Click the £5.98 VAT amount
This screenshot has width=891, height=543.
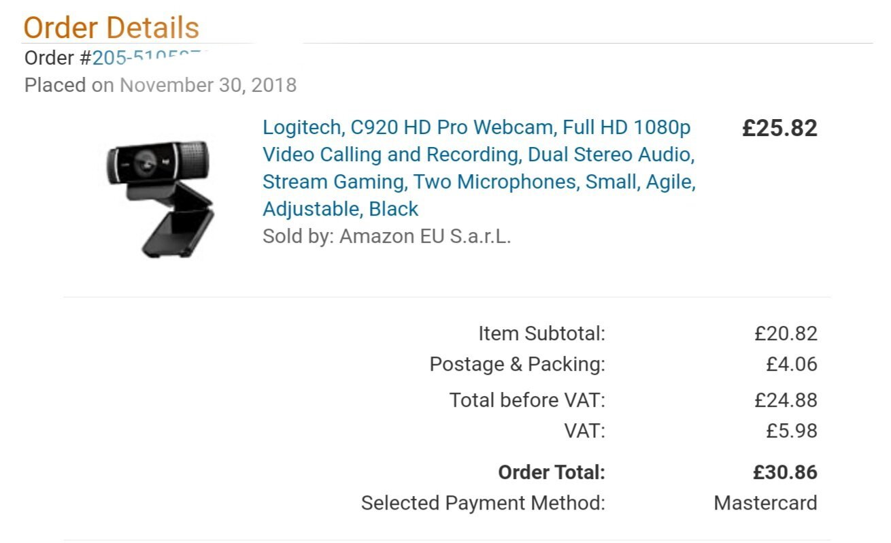791,431
